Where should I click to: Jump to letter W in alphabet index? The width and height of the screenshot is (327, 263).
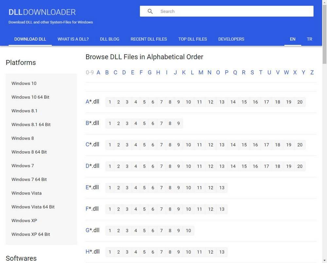(x=286, y=73)
